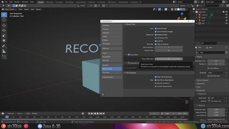Click the Light object in the outliner
Screen dimensions: 229x129
coord(203,21)
